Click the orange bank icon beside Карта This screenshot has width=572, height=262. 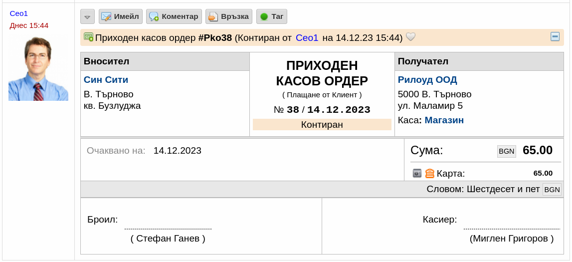pos(430,173)
